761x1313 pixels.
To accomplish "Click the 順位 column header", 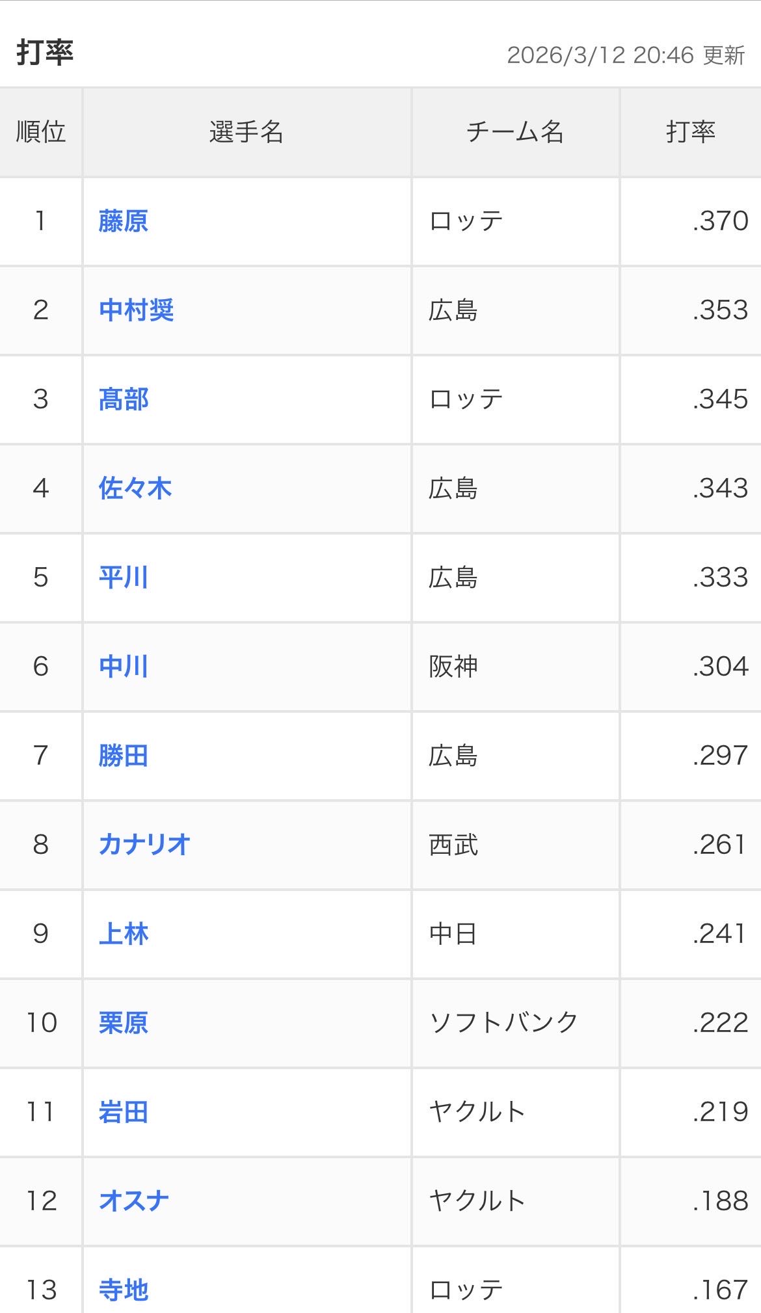I will point(40,132).
